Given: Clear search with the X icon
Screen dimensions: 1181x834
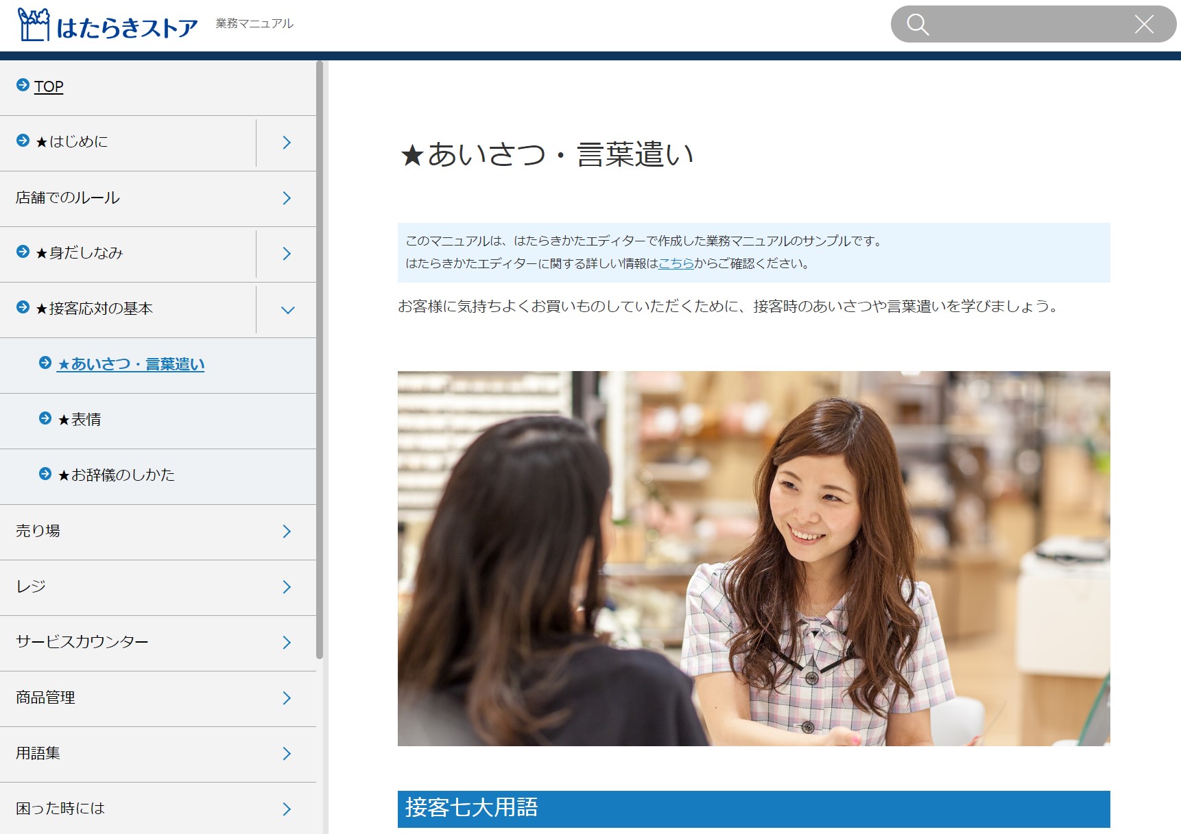Looking at the screenshot, I should (x=1143, y=25).
